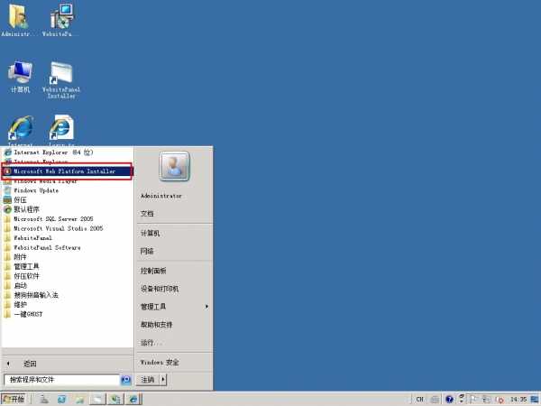
Task: Open 计算机 from Start menu right pane
Action: coord(150,233)
